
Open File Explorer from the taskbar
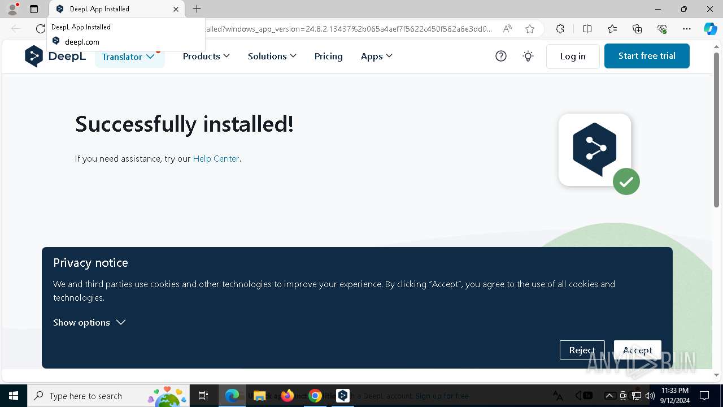[259, 396]
